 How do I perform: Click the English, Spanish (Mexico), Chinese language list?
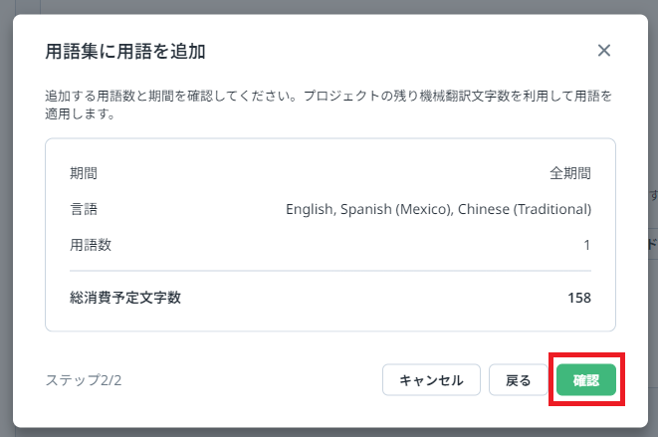(x=438, y=209)
